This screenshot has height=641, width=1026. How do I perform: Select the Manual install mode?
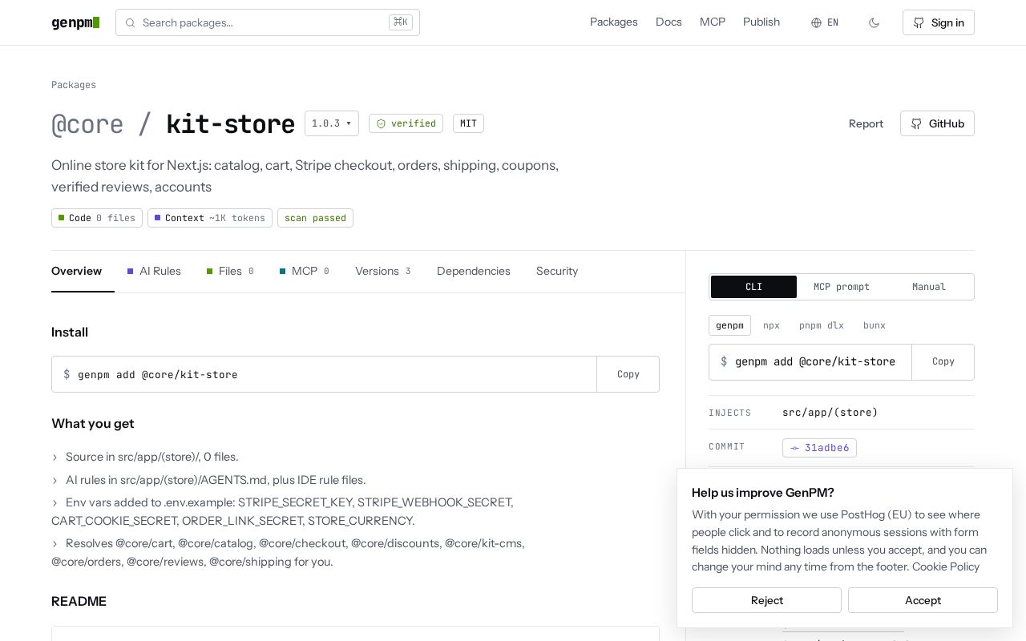929,287
